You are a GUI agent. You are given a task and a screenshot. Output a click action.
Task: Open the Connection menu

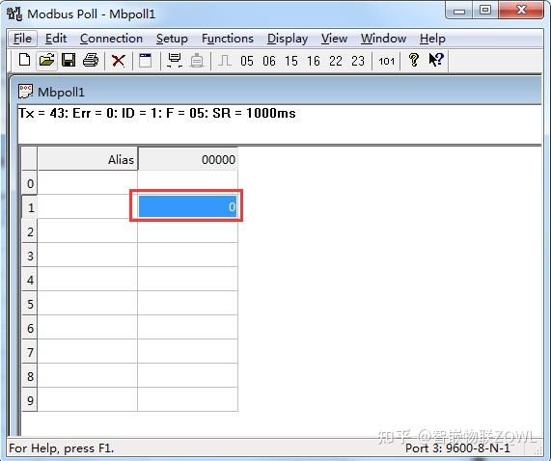pyautogui.click(x=111, y=39)
